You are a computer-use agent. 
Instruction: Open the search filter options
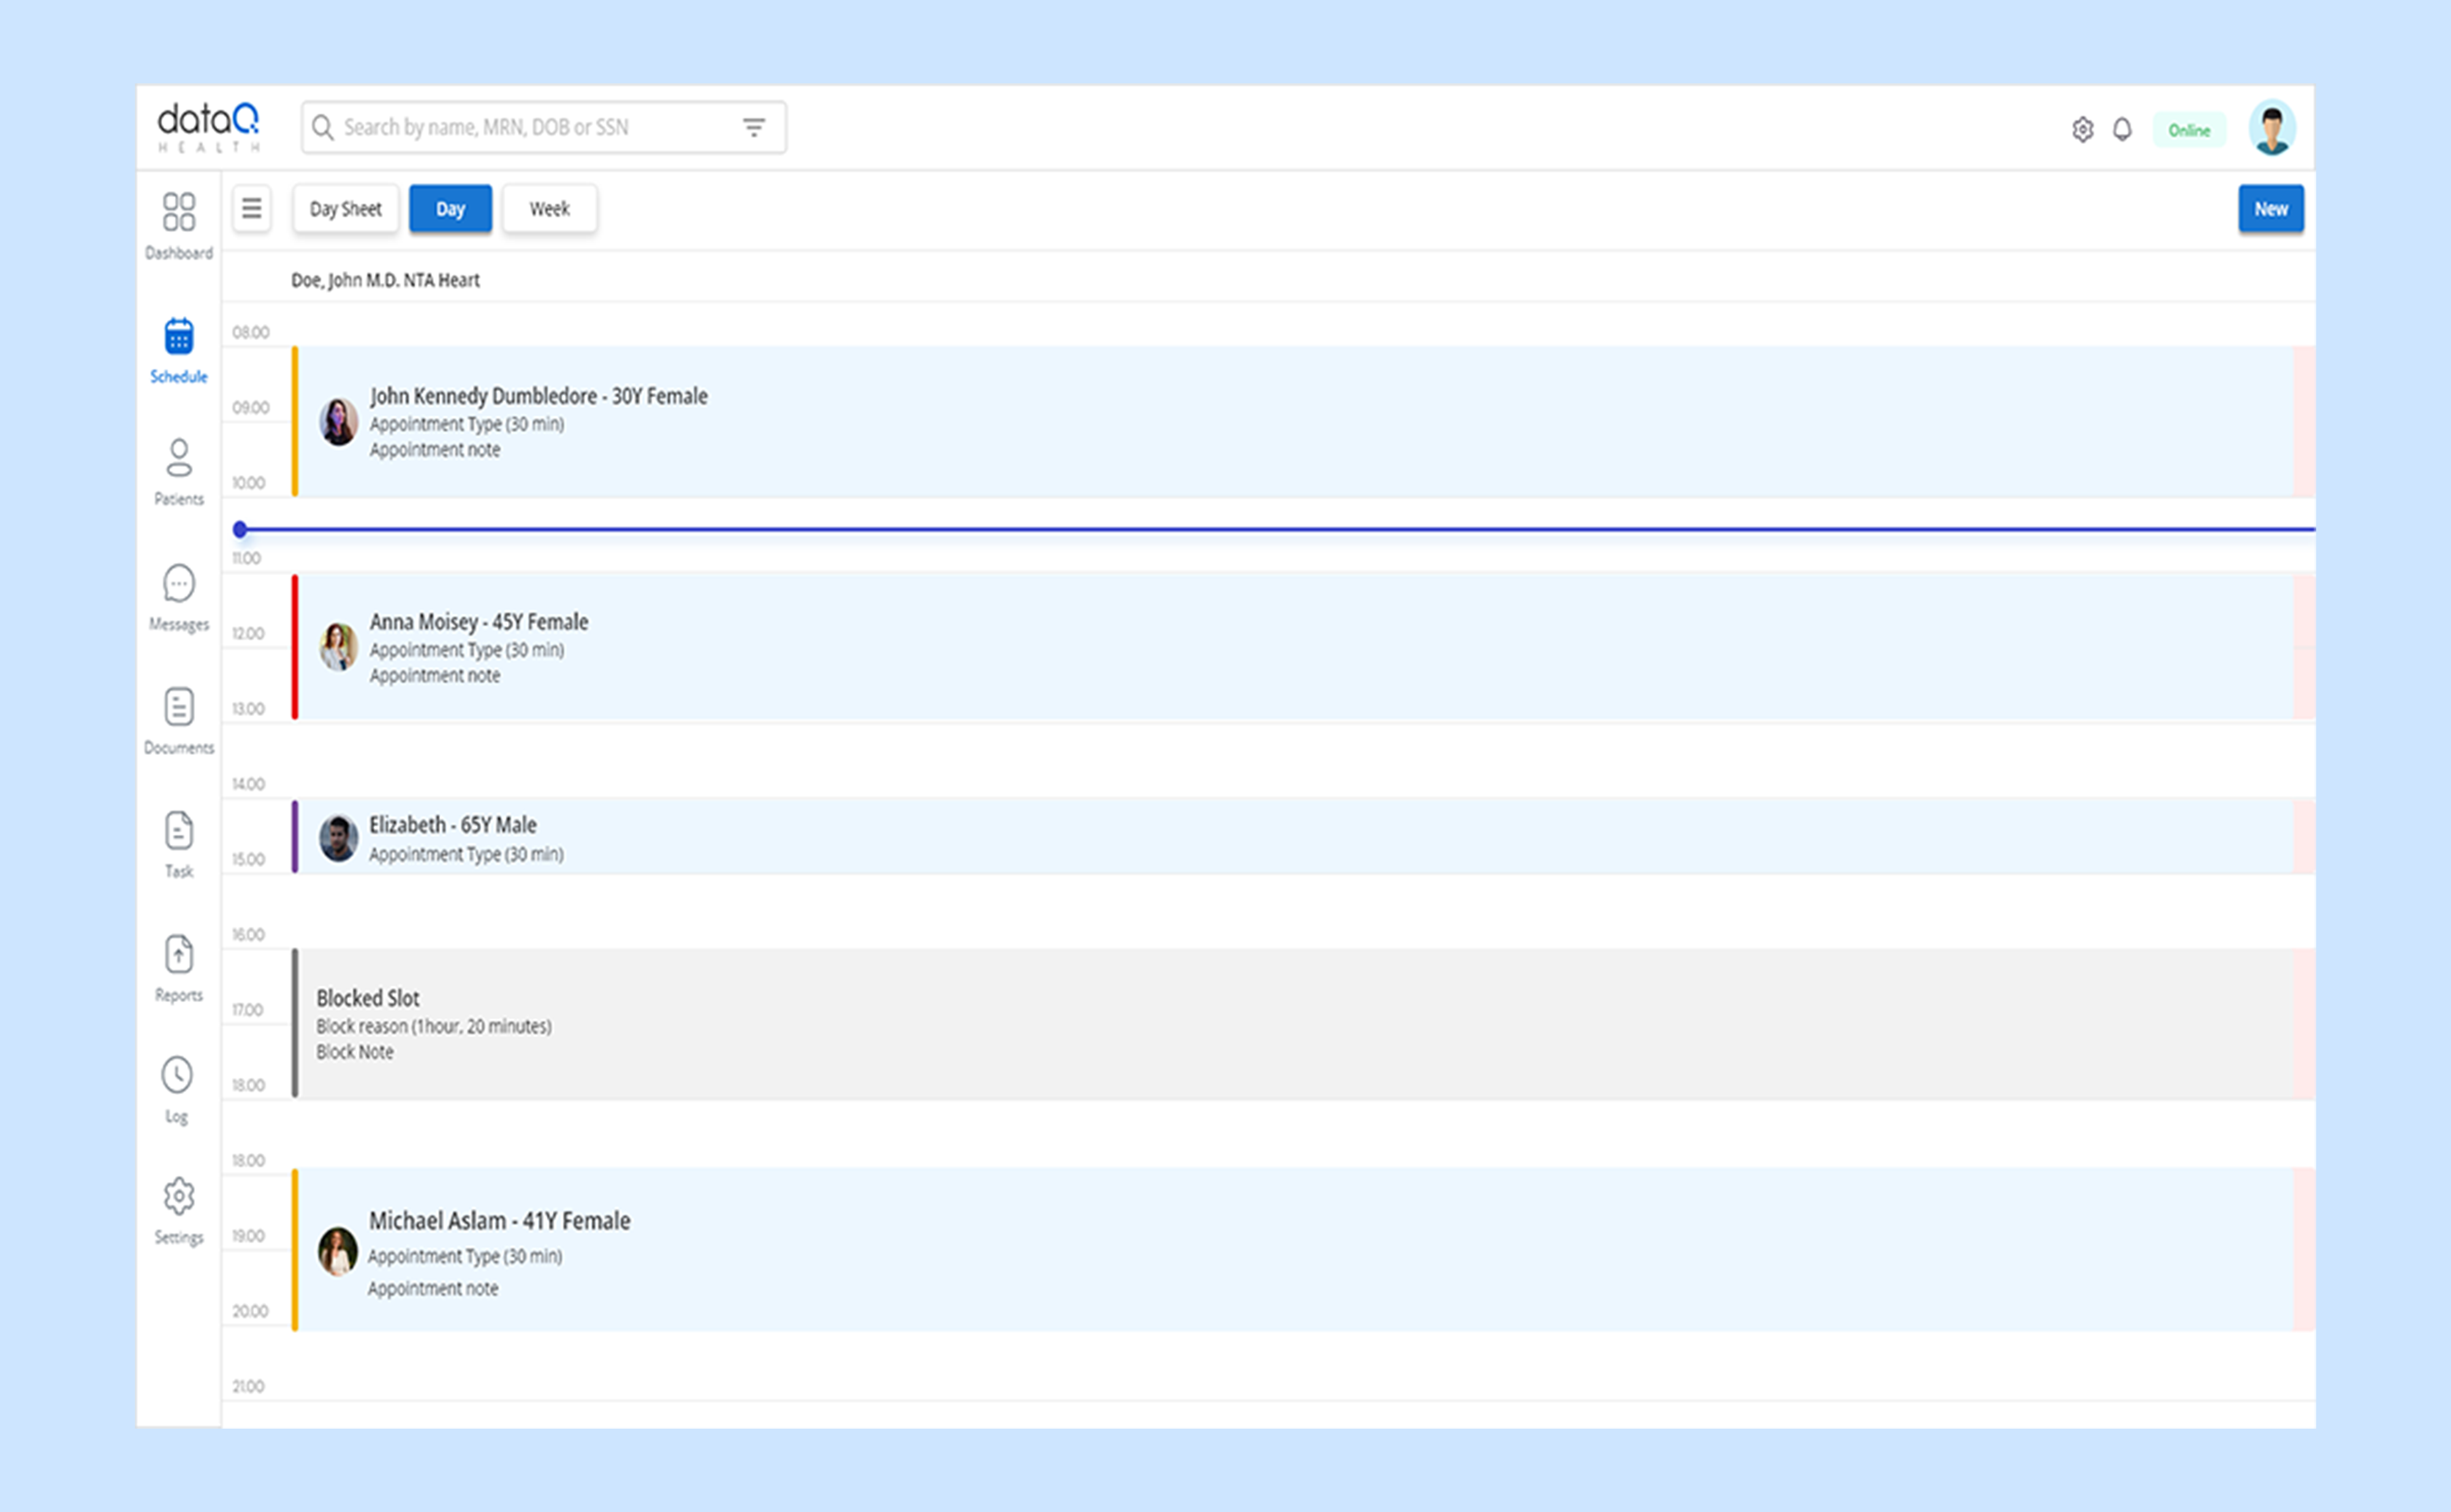tap(754, 127)
